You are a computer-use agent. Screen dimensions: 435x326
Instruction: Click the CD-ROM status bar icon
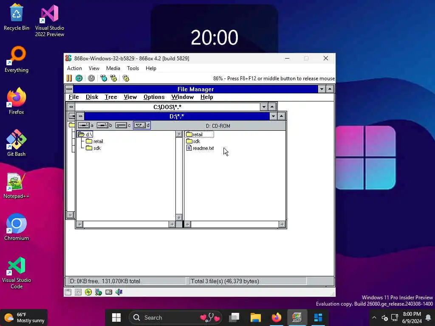(x=88, y=292)
